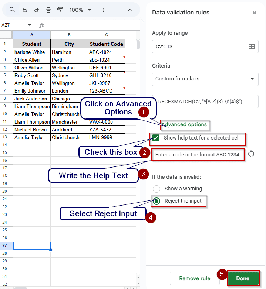Click the scroll down arrow near row 32

(138, 283)
